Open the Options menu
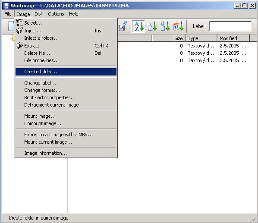The width and height of the screenshot is (258, 223). pos(56,14)
